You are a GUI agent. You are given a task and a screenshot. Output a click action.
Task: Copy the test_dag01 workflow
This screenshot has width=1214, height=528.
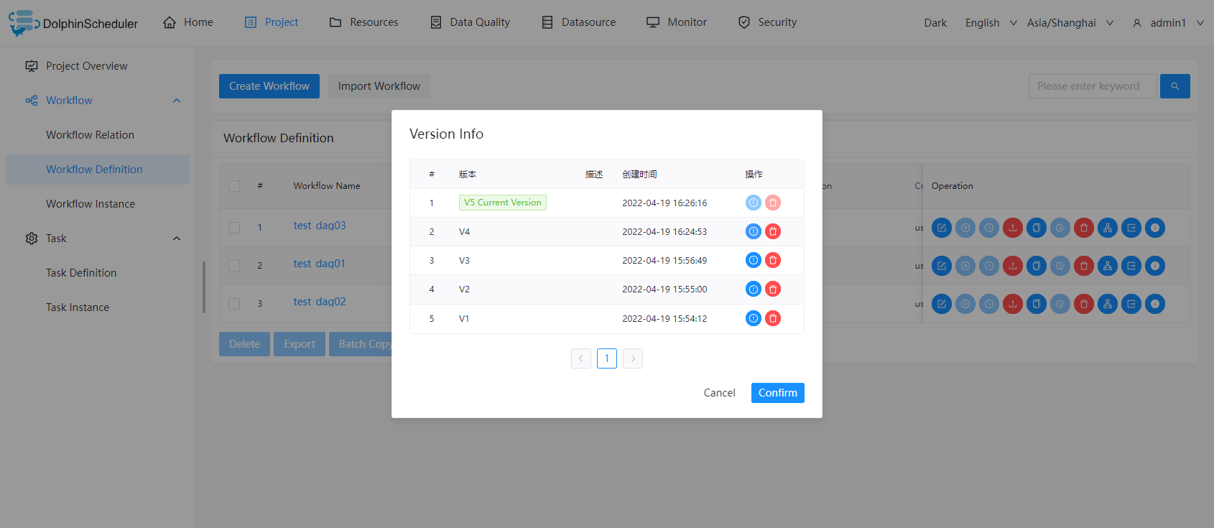(x=1037, y=266)
